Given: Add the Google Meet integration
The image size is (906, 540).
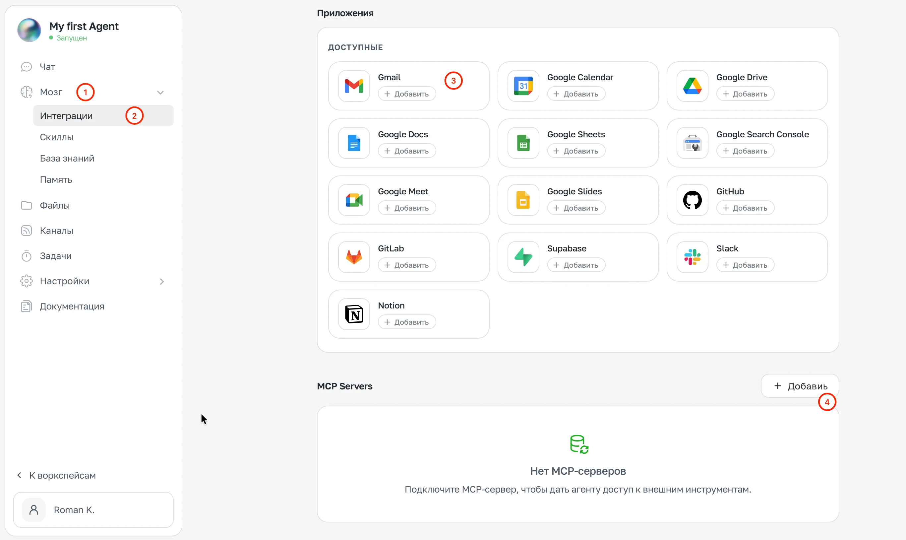Looking at the screenshot, I should click(407, 208).
